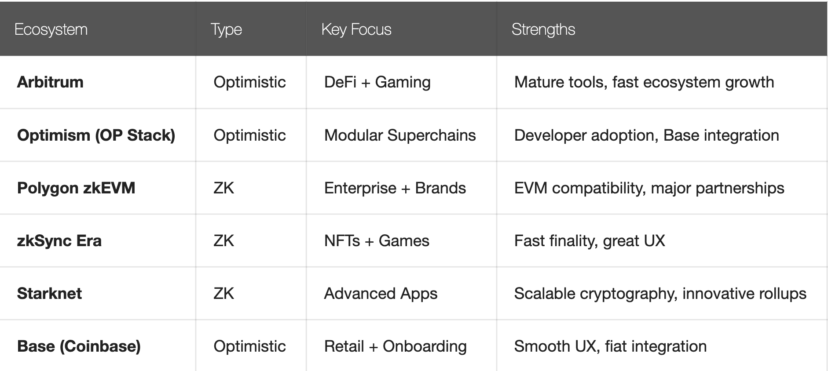828x371 pixels.
Task: Select the Base (Coinbase) cell
Action: pyautogui.click(x=79, y=346)
